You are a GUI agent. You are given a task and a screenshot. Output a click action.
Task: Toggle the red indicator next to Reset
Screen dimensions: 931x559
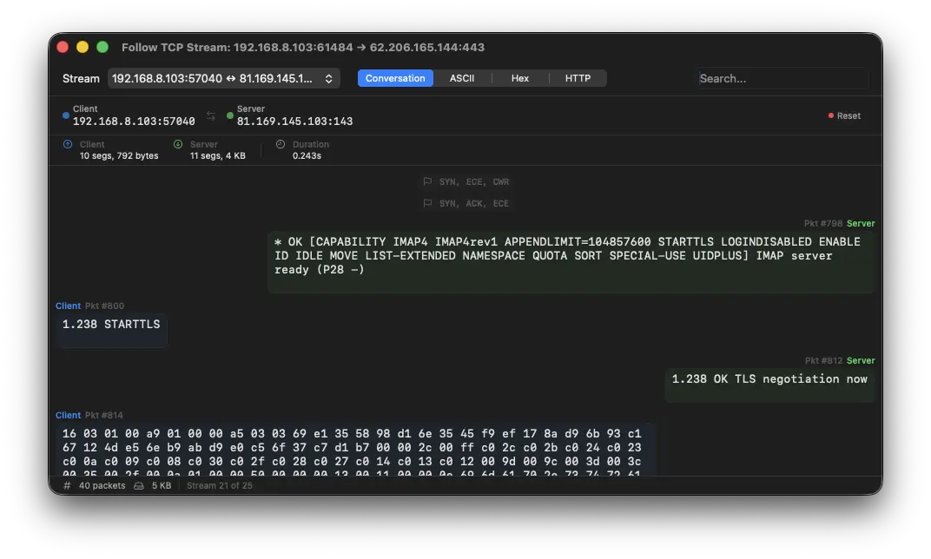click(x=830, y=115)
